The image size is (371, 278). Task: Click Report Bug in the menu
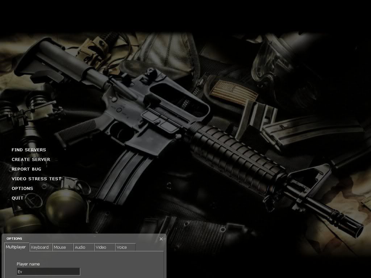point(26,169)
